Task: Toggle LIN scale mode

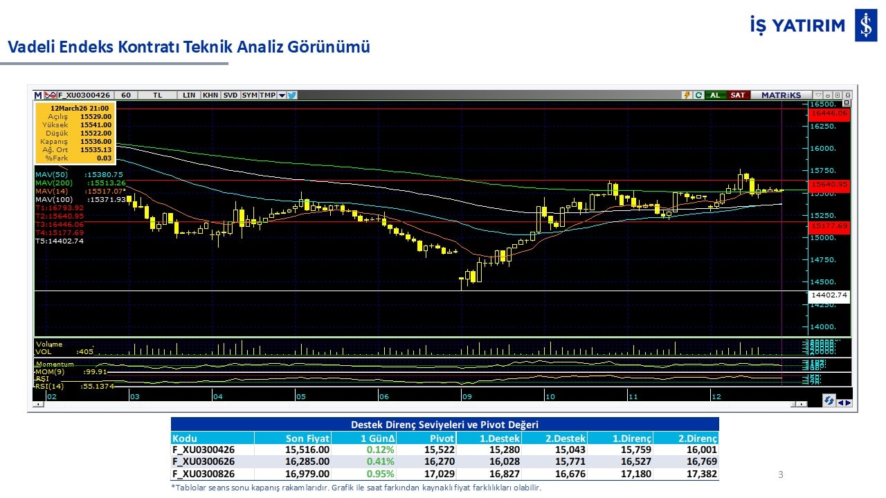Action: [188, 95]
